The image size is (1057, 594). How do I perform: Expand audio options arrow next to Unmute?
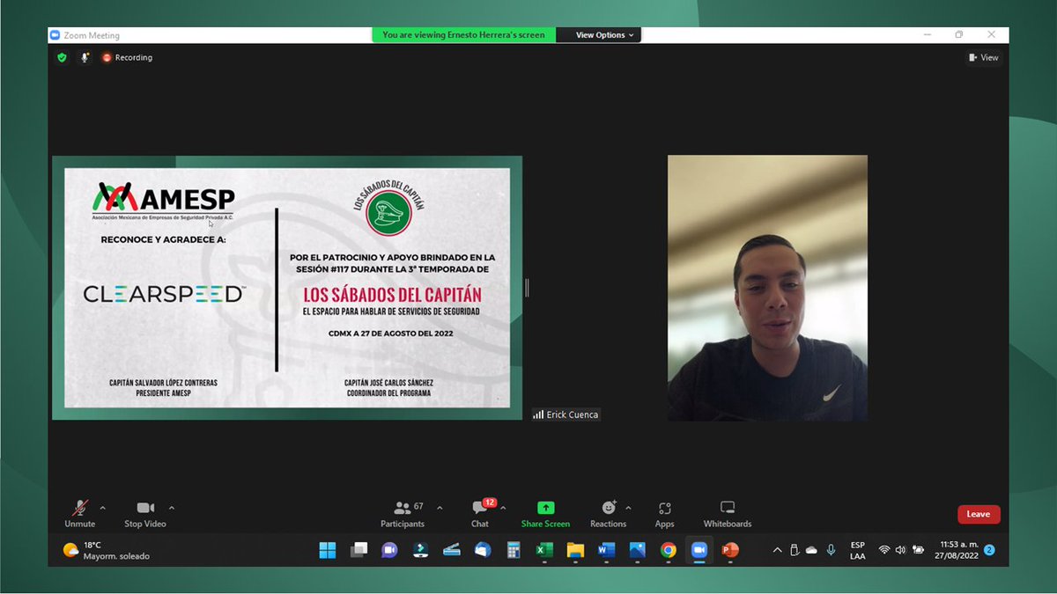(x=103, y=508)
